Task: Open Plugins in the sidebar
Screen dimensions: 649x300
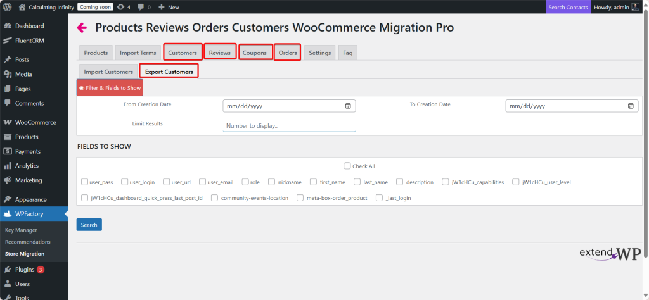Action: tap(25, 270)
